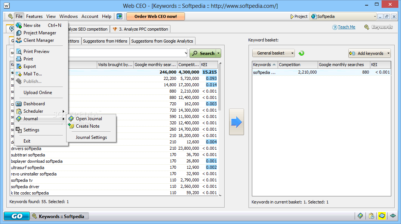
Task: Open the Teach Me link
Action: click(x=346, y=27)
